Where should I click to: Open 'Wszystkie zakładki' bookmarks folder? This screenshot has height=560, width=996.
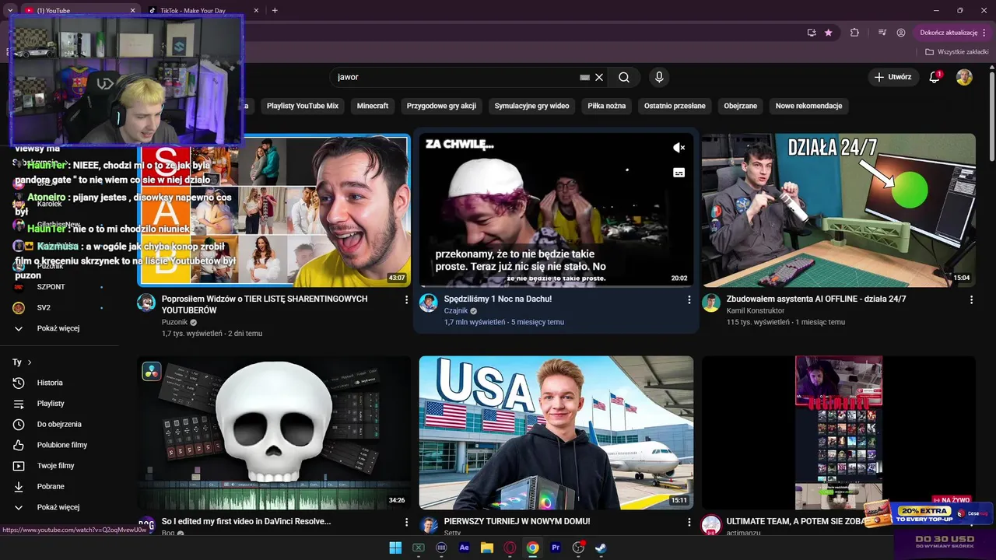pyautogui.click(x=956, y=52)
